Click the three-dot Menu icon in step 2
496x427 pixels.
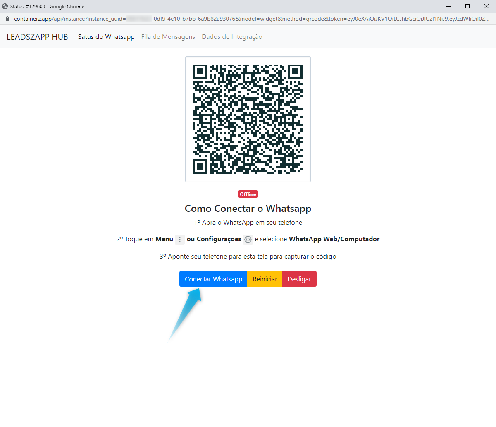180,239
